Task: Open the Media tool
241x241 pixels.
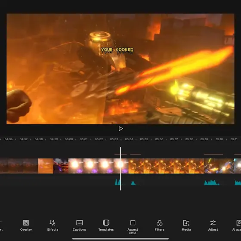Action: point(186,226)
